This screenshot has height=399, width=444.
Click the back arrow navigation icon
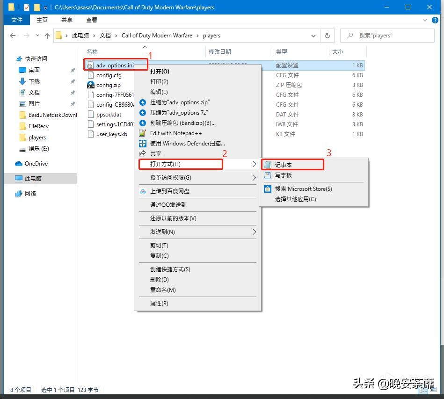click(13, 36)
